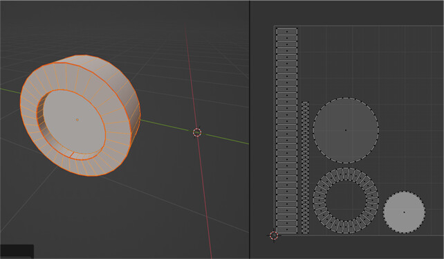This screenshot has height=259, width=444.
Task: Select the large circle UV island
Action: point(346,130)
